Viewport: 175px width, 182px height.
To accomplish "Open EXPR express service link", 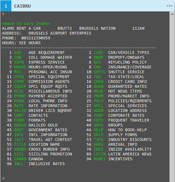I will click(x=19, y=62).
